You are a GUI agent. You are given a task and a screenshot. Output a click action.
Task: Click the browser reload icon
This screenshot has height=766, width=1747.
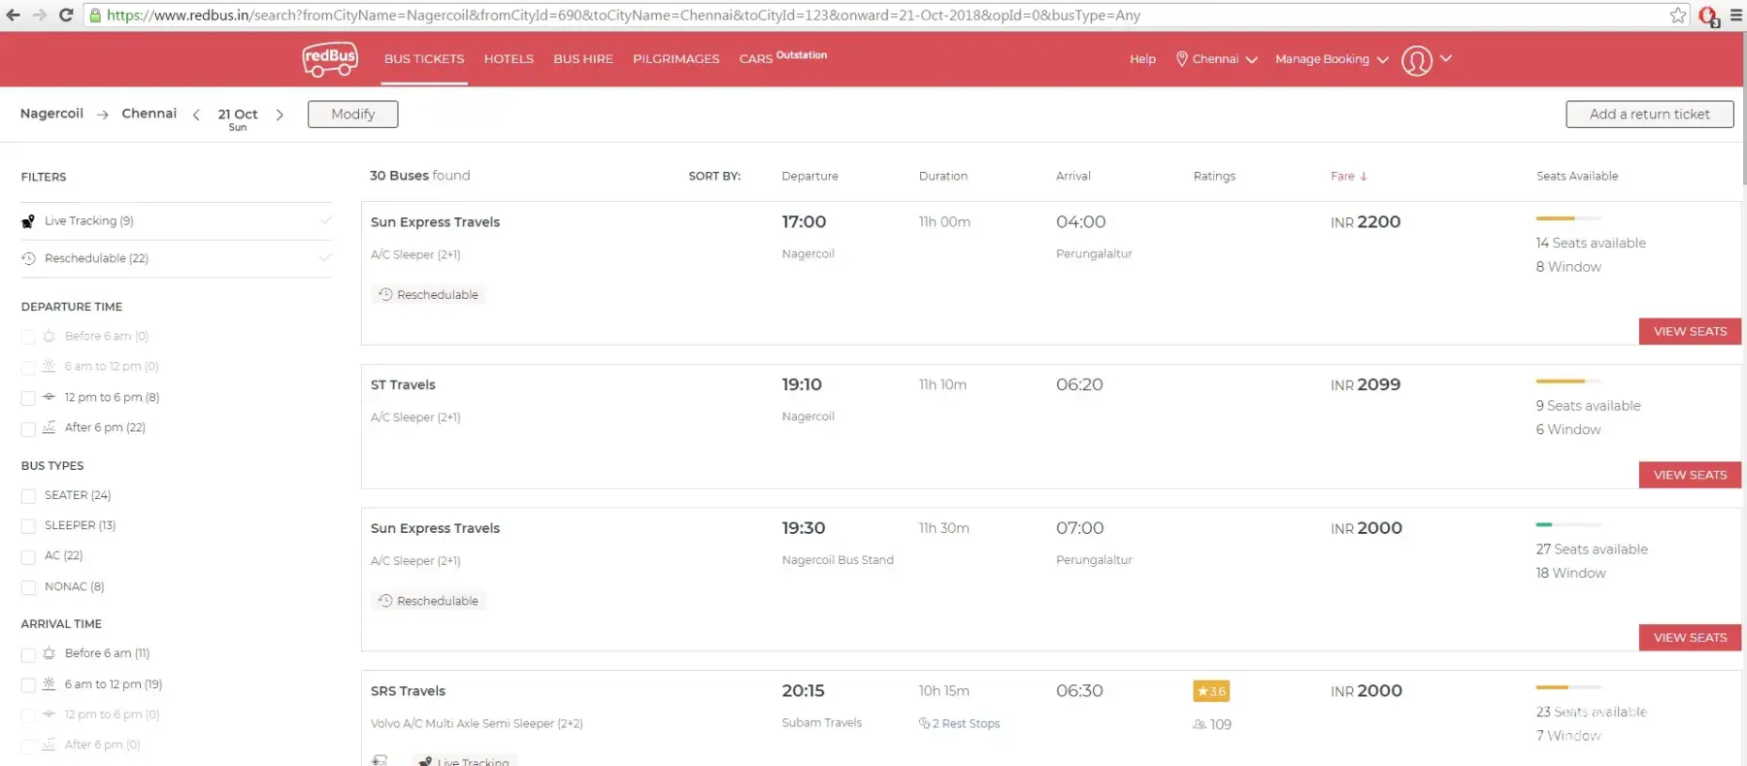click(66, 16)
